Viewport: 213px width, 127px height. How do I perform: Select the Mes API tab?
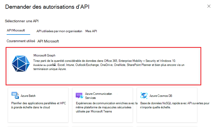click(x=91, y=31)
